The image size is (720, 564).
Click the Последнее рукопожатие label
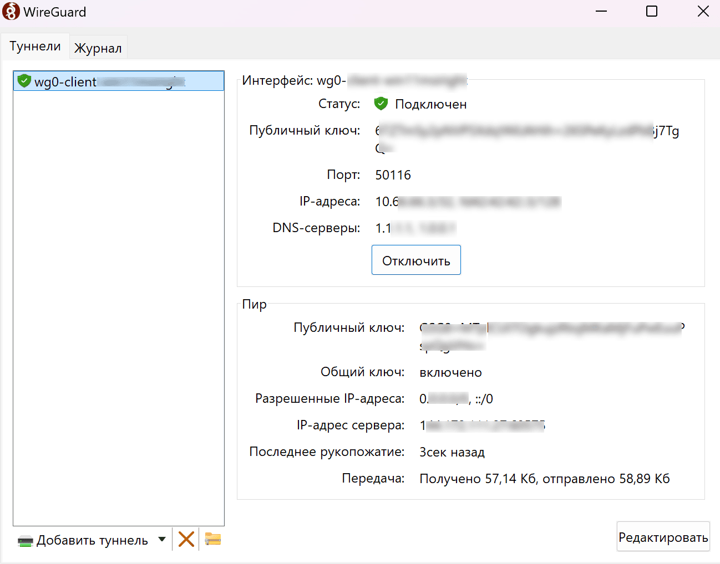[327, 452]
